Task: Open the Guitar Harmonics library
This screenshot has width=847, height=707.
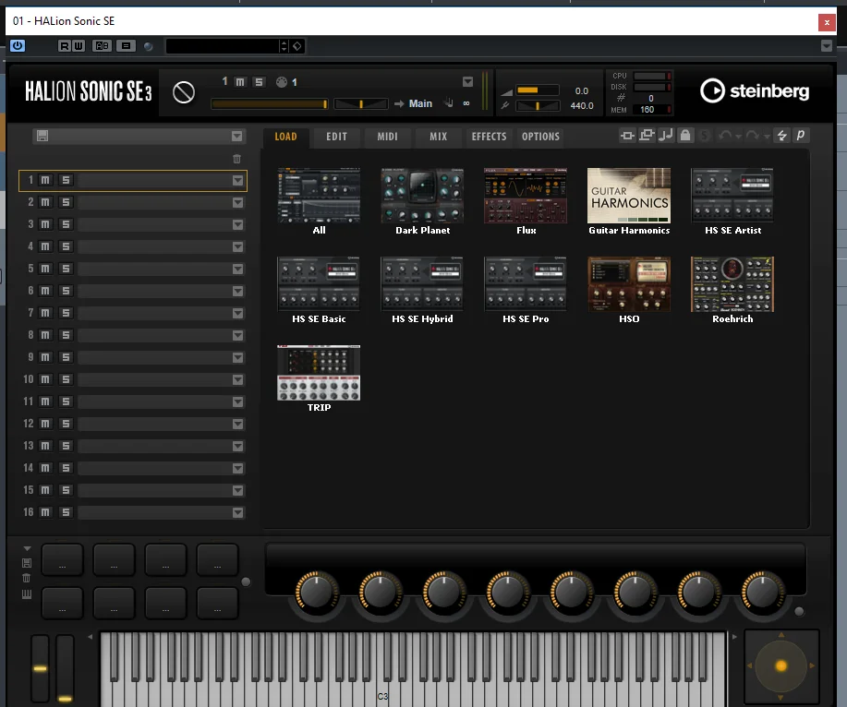Action: [x=629, y=201]
